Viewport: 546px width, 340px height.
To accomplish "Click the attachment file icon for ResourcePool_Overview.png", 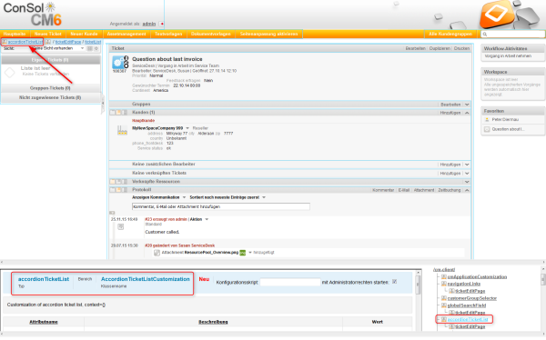I will pos(157,253).
